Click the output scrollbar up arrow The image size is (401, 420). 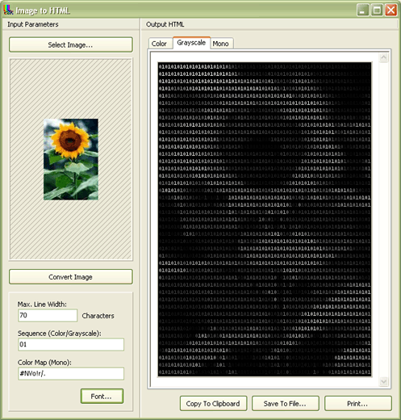pyautogui.click(x=383, y=57)
